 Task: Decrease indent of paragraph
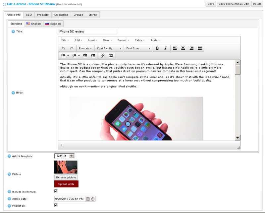point(85,56)
